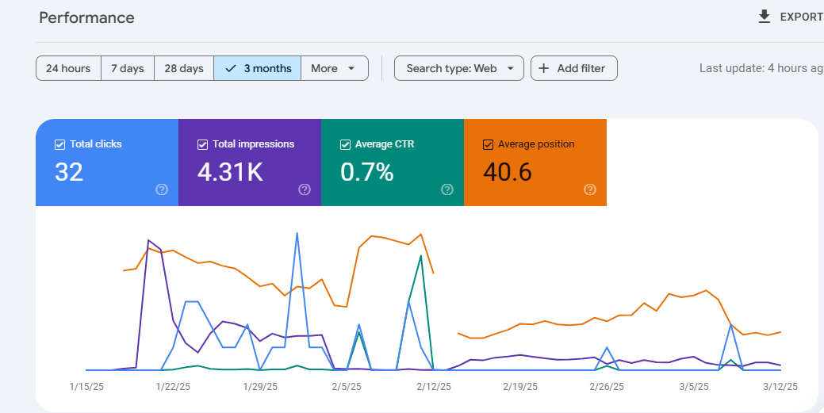Click the 2/12/25 date on chart axis
The height and width of the screenshot is (413, 824).
[x=434, y=387]
